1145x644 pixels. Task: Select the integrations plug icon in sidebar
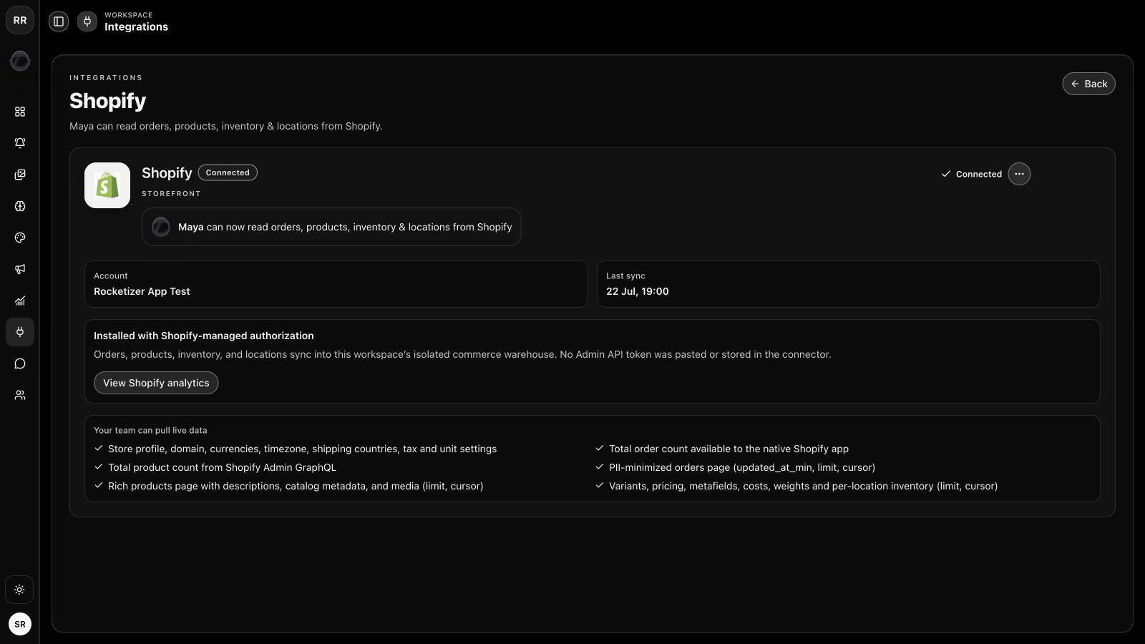tap(20, 332)
